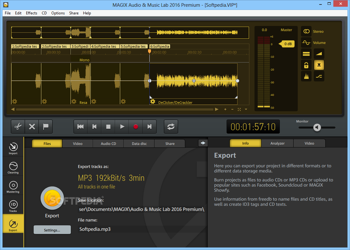Select the scissors cut tool
Viewport: 350px width, 250px height.
tap(18, 127)
